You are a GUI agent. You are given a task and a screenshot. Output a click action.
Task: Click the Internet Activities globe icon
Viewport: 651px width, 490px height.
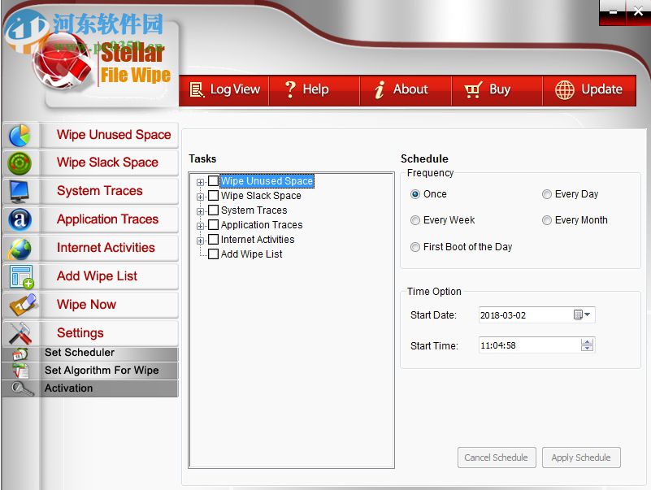[20, 249]
